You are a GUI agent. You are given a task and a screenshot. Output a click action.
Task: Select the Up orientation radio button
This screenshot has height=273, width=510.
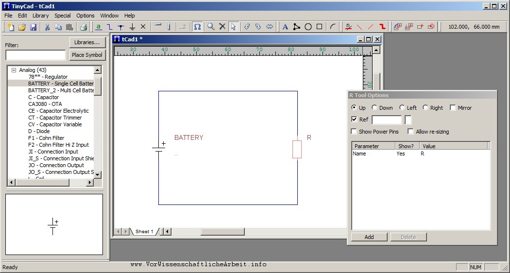[x=354, y=107]
